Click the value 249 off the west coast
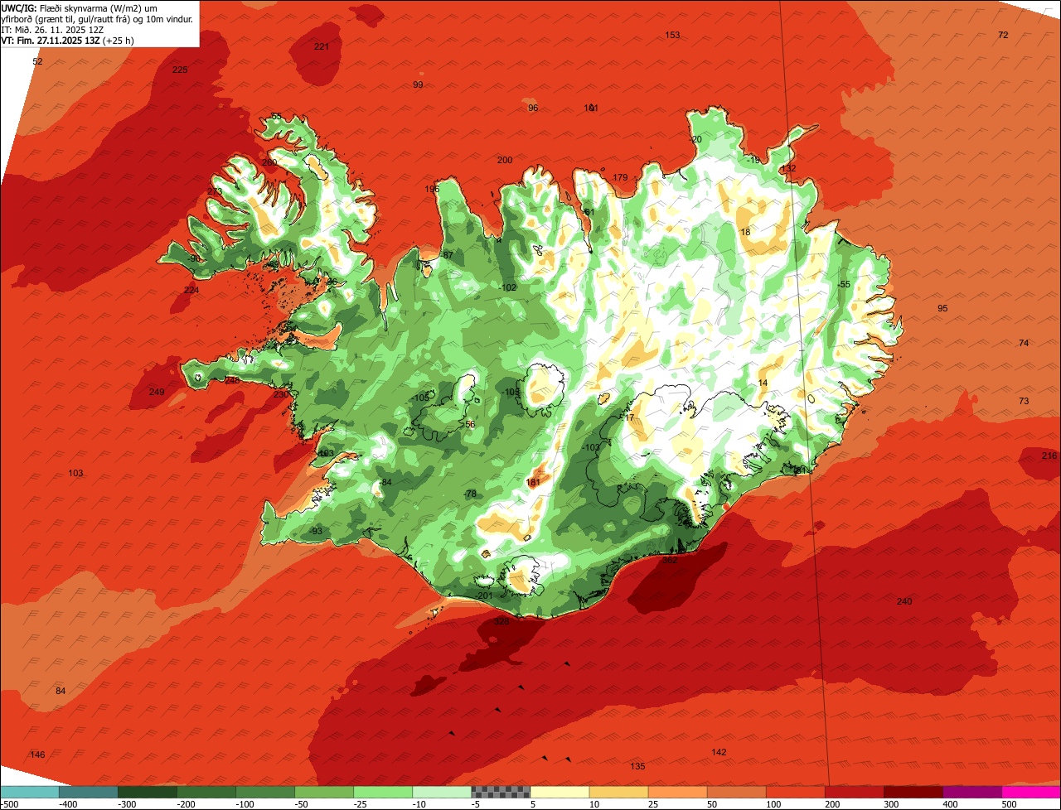 tap(157, 392)
